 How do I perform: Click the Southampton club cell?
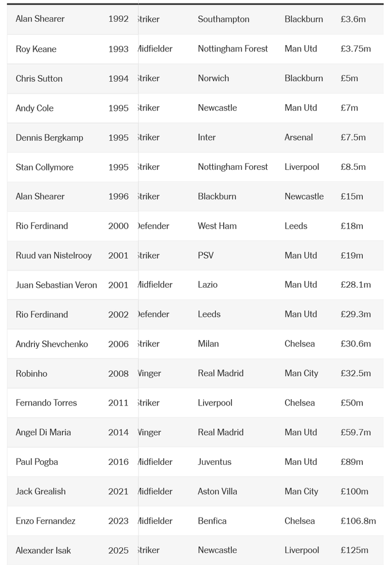[x=224, y=19]
